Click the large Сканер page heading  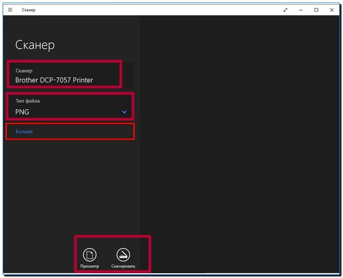click(35, 45)
